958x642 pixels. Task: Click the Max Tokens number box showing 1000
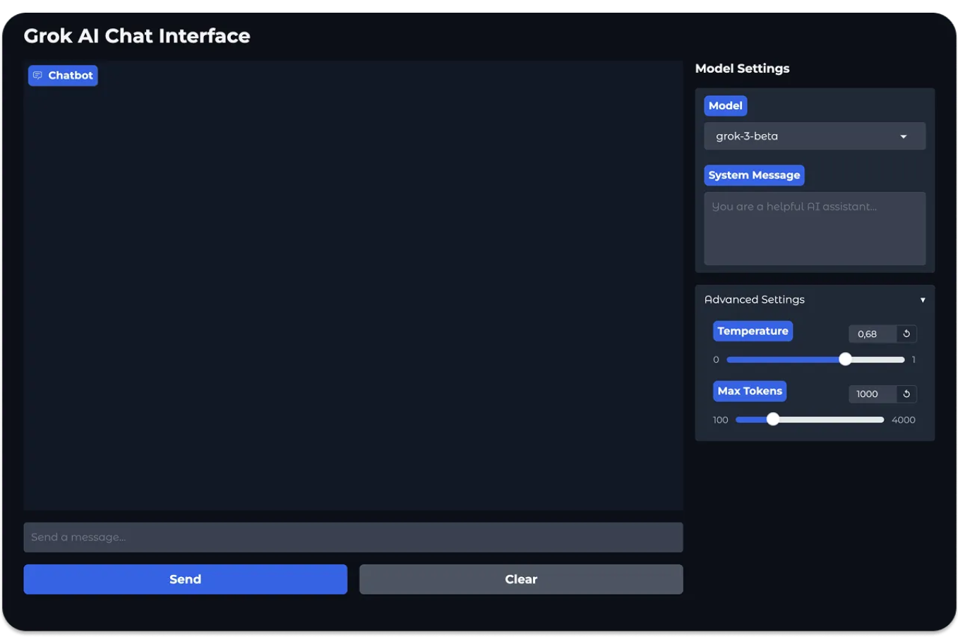873,394
